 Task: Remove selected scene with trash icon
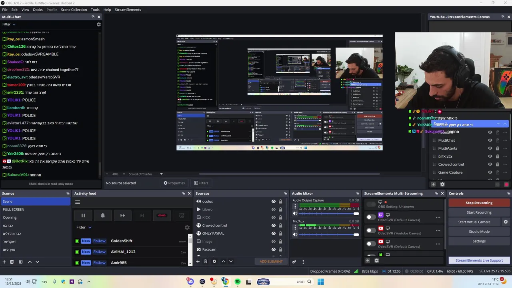click(x=12, y=262)
